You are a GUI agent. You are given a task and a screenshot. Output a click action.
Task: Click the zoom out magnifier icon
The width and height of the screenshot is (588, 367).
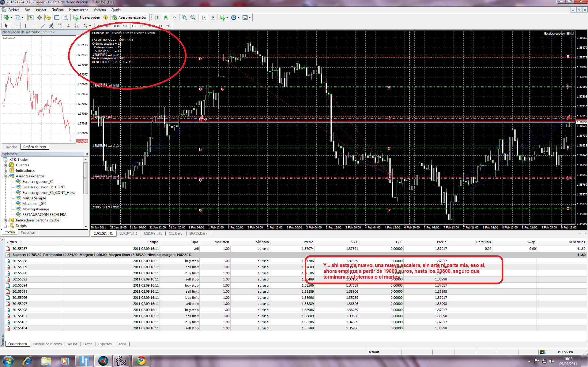pyautogui.click(x=193, y=17)
